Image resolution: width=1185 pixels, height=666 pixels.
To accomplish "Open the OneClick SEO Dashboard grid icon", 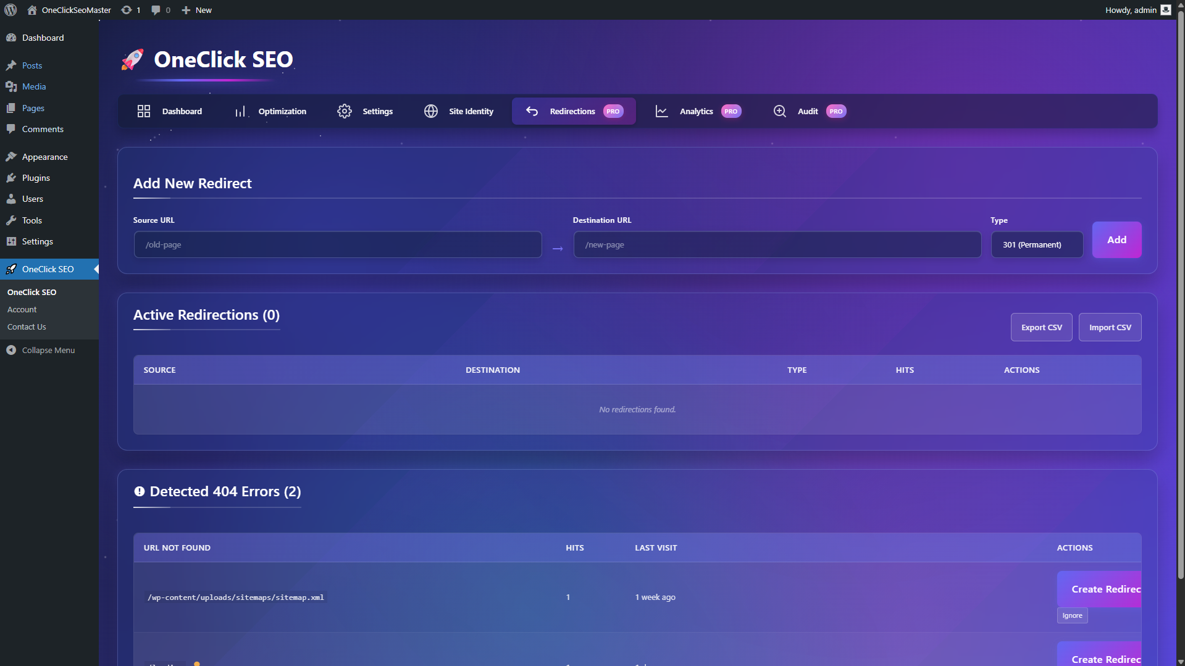I will 144,111.
